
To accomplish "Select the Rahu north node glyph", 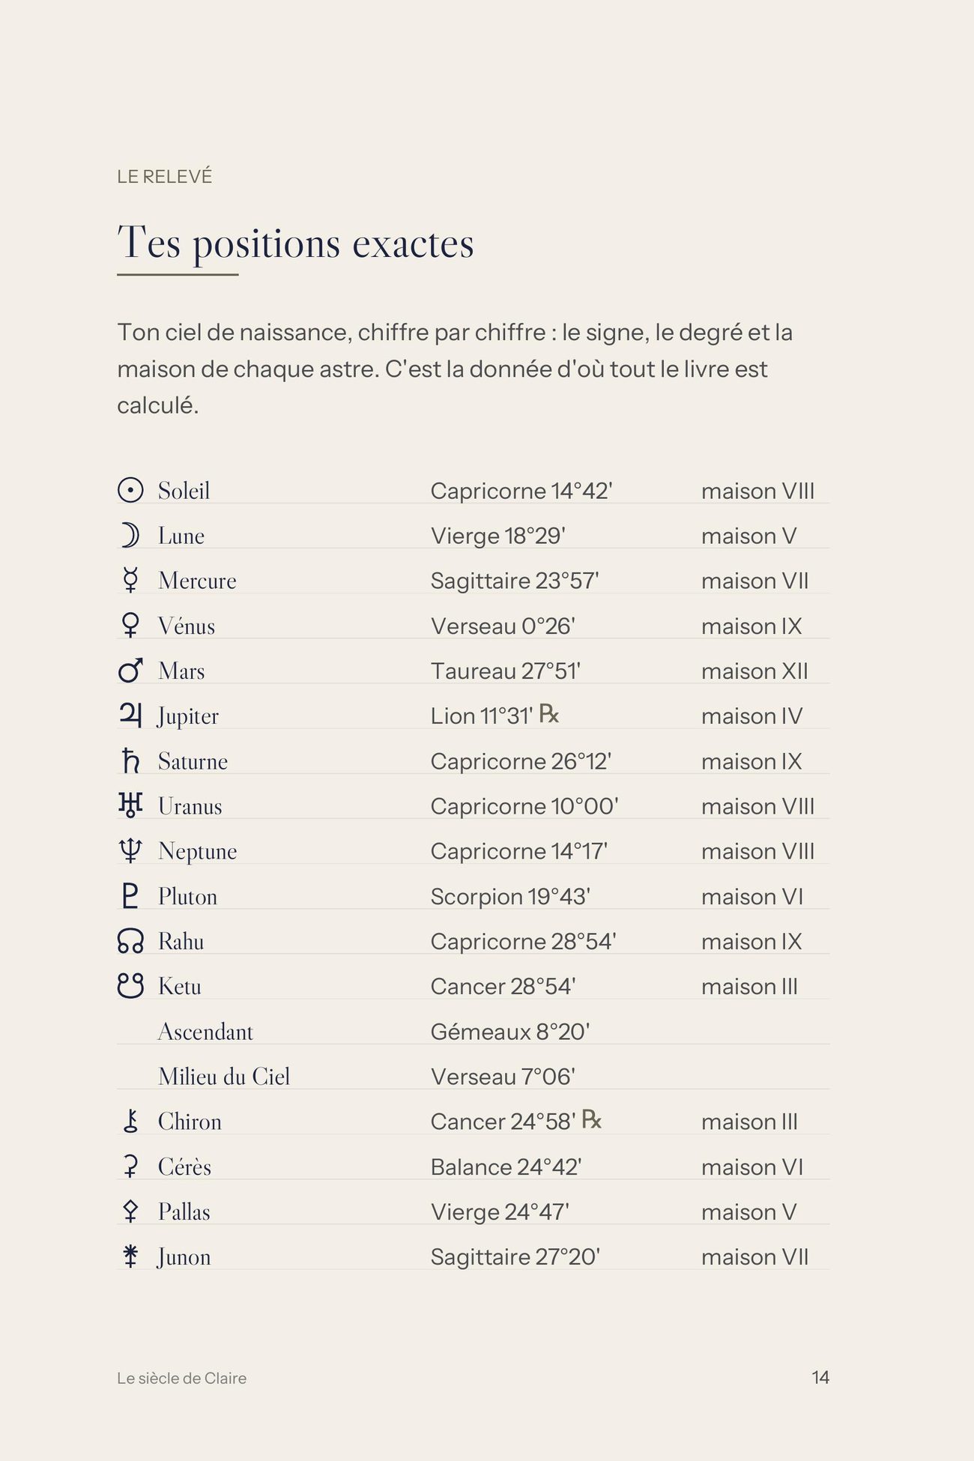I will click(130, 940).
